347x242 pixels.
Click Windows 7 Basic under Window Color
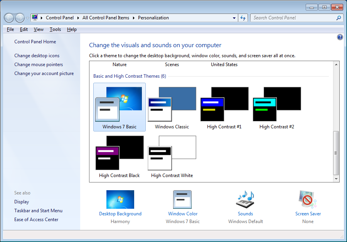183,222
